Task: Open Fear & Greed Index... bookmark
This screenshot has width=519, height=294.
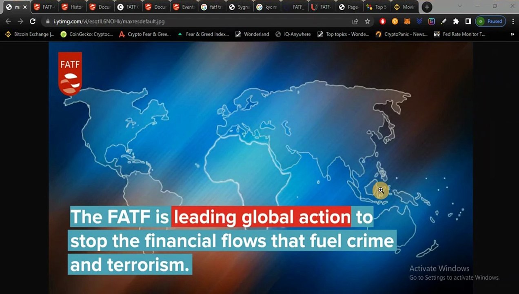Action: [x=203, y=34]
